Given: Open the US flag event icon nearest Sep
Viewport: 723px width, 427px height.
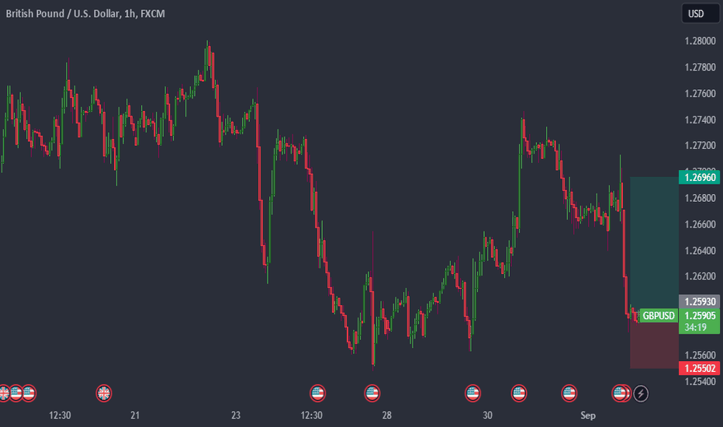Looking at the screenshot, I should pyautogui.click(x=569, y=394).
